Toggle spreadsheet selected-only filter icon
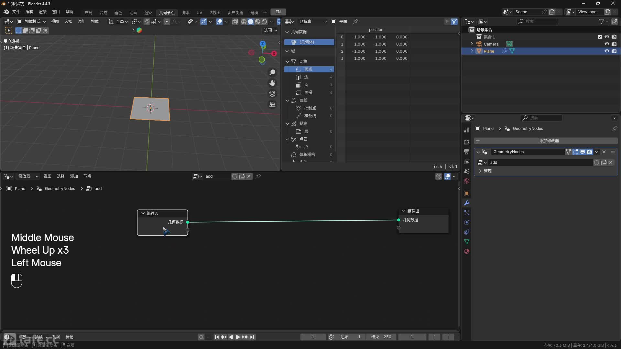The width and height of the screenshot is (621, 349). tap(447, 22)
